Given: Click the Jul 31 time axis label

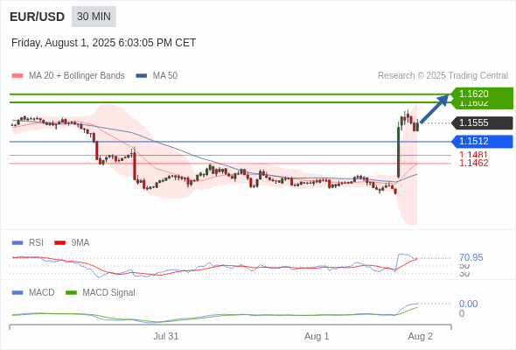Looking at the screenshot, I should coord(166,337).
